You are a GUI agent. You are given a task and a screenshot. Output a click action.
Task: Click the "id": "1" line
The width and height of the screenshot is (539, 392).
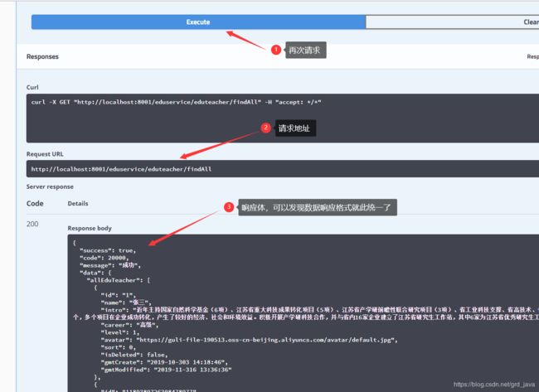coord(119,295)
